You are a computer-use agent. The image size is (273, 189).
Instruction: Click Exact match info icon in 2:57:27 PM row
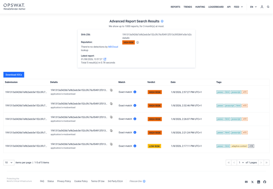[x=135, y=92]
